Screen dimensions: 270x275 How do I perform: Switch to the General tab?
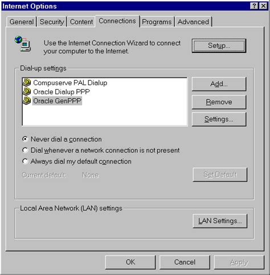pos(22,22)
